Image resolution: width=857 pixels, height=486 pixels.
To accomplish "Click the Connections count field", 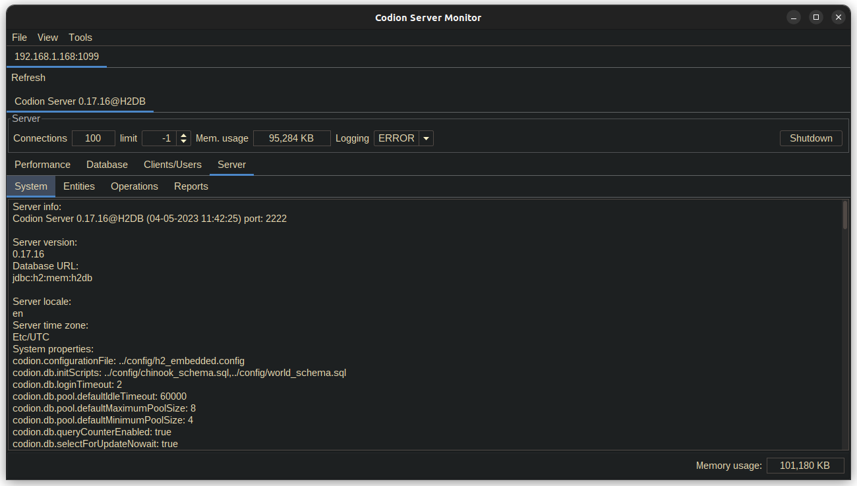I will pyautogui.click(x=93, y=138).
